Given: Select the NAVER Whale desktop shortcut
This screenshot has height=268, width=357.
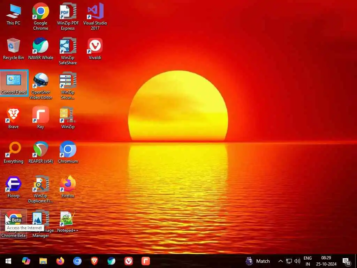Looking at the screenshot, I should click(41, 49).
